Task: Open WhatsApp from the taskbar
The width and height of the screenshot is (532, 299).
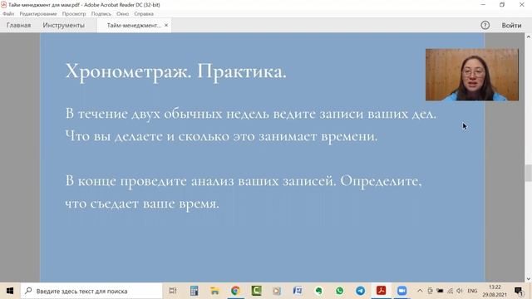Action: pos(340,291)
